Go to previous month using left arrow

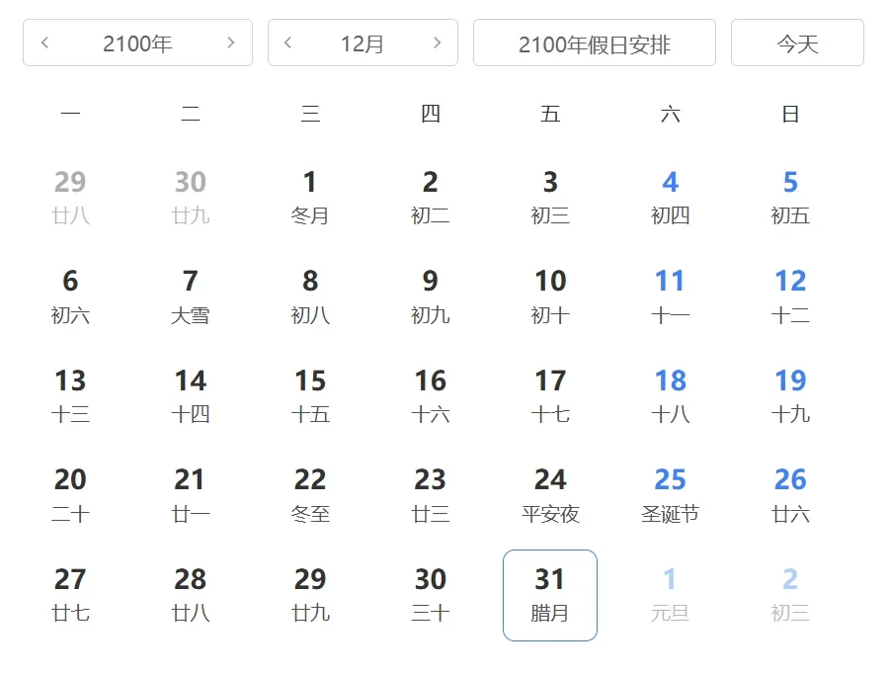pyautogui.click(x=288, y=42)
